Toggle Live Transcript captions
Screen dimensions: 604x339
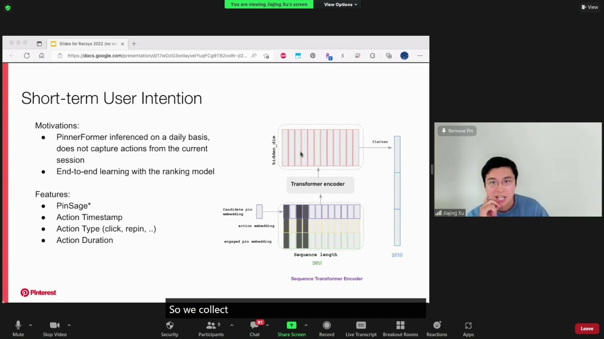(361, 328)
